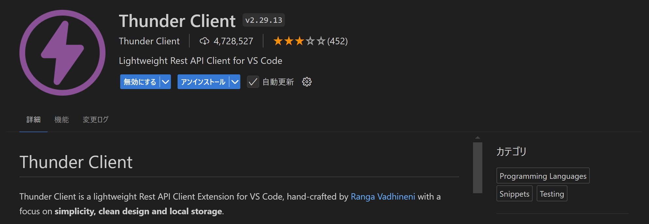Open the Ranga Vadhineni link

pyautogui.click(x=383, y=197)
